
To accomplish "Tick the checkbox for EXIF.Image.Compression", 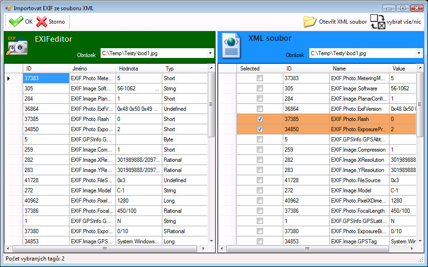I will [260, 149].
